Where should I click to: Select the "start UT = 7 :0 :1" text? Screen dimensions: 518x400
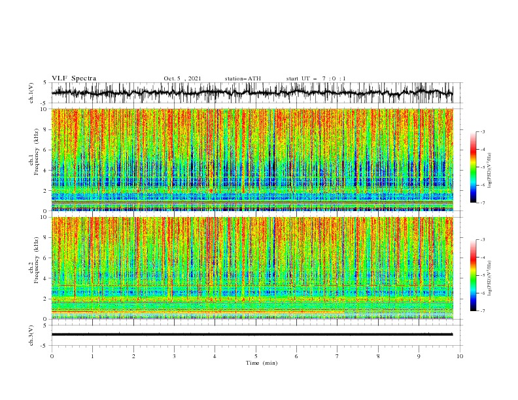pos(316,78)
